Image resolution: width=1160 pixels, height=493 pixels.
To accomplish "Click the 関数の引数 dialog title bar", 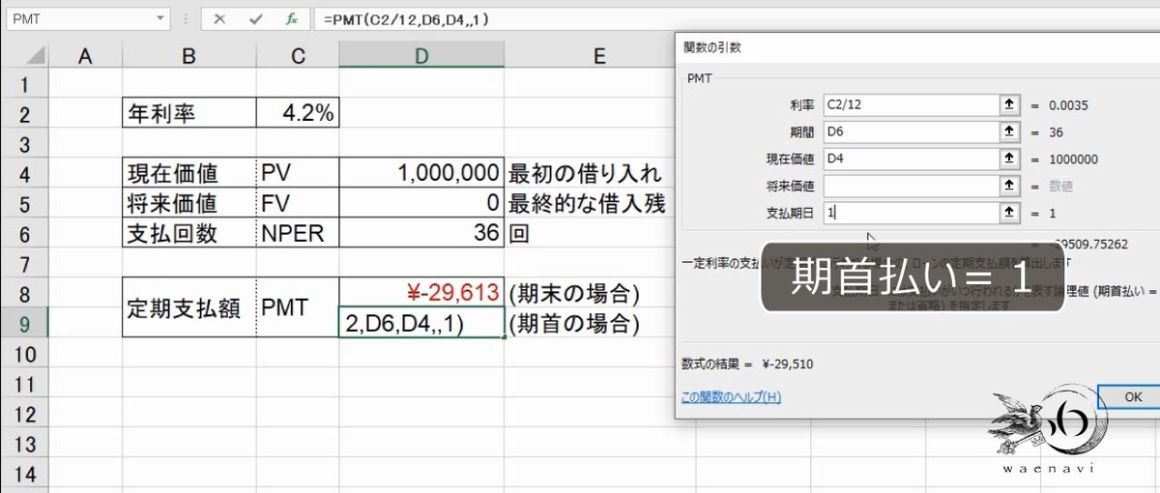I will pyautogui.click(x=916, y=45).
